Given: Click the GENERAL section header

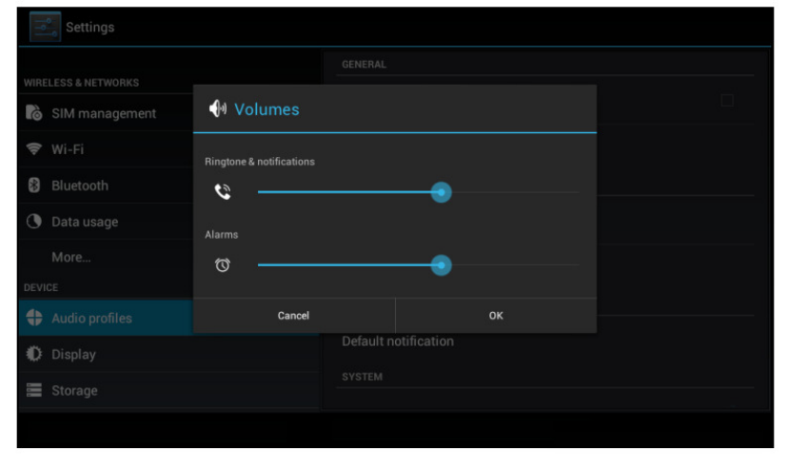Looking at the screenshot, I should [364, 65].
